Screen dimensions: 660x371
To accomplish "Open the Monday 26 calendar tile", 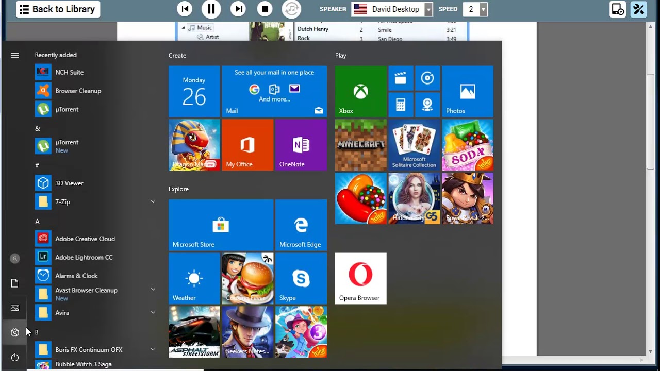I will coord(194,91).
